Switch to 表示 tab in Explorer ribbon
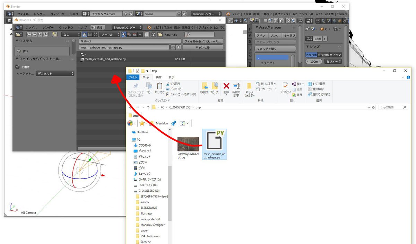This screenshot has height=244, width=416. click(171, 77)
